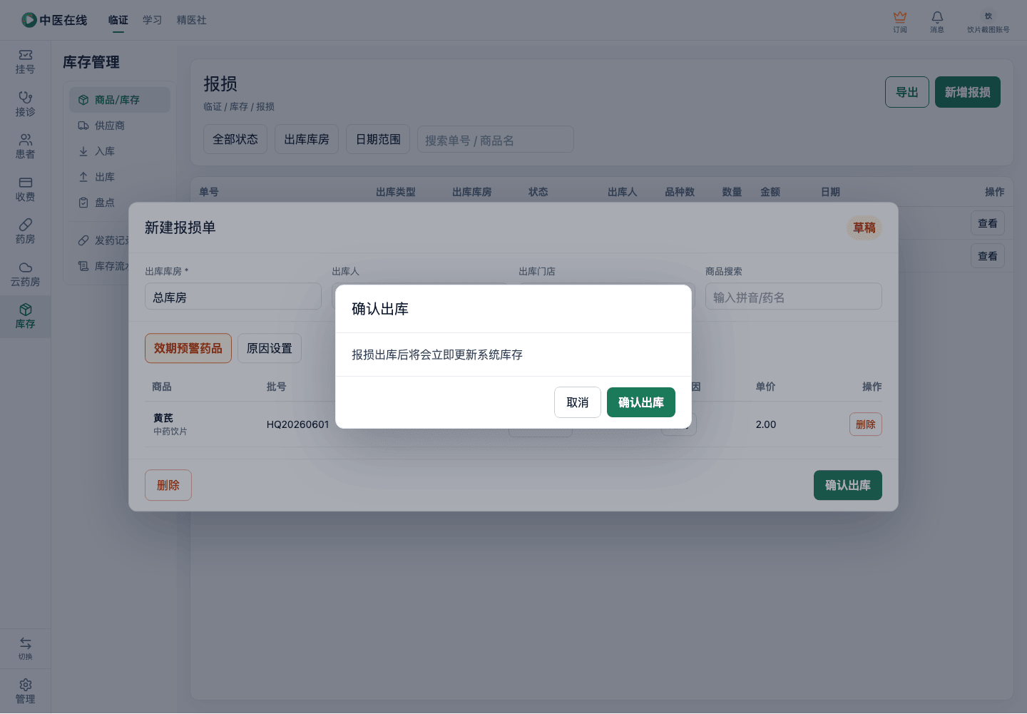Click batch number HQ20260601
The height and width of the screenshot is (714, 1027).
(298, 424)
